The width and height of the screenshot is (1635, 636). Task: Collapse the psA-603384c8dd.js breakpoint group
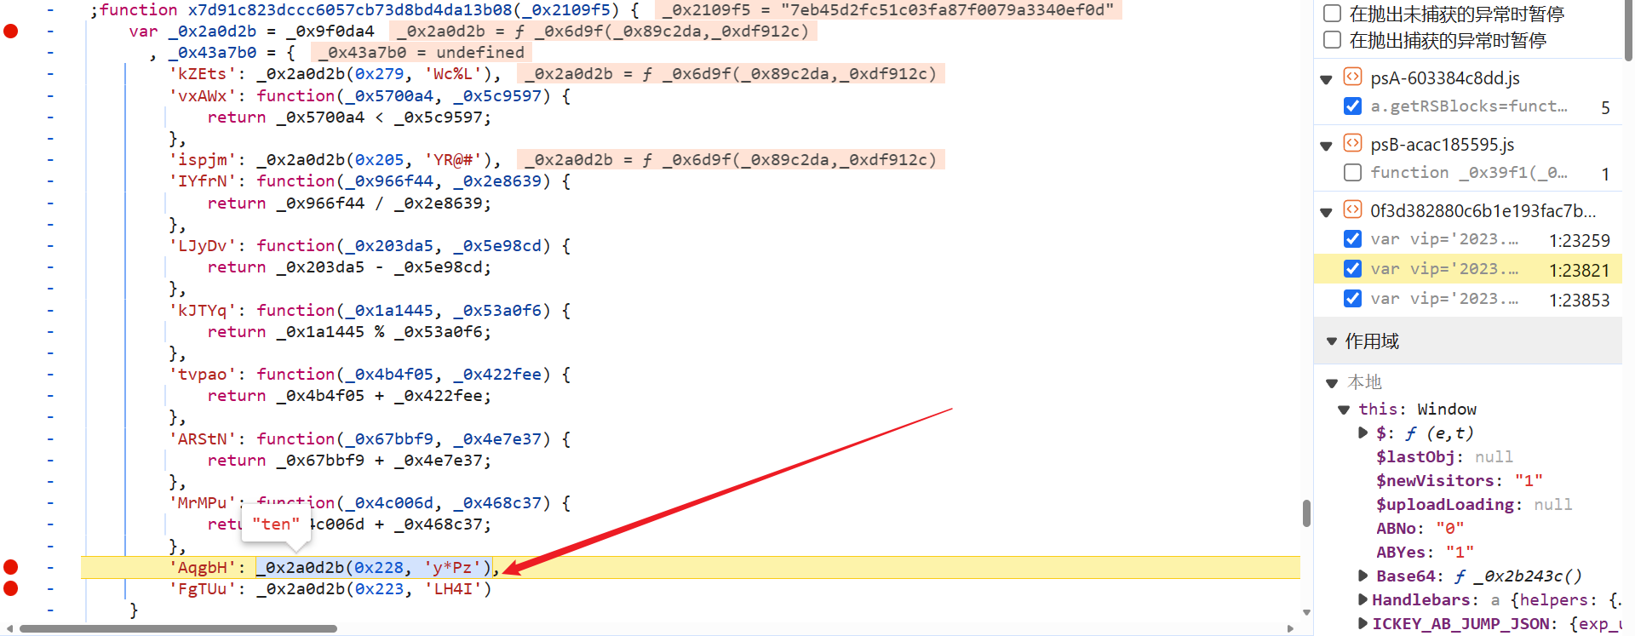pyautogui.click(x=1326, y=79)
